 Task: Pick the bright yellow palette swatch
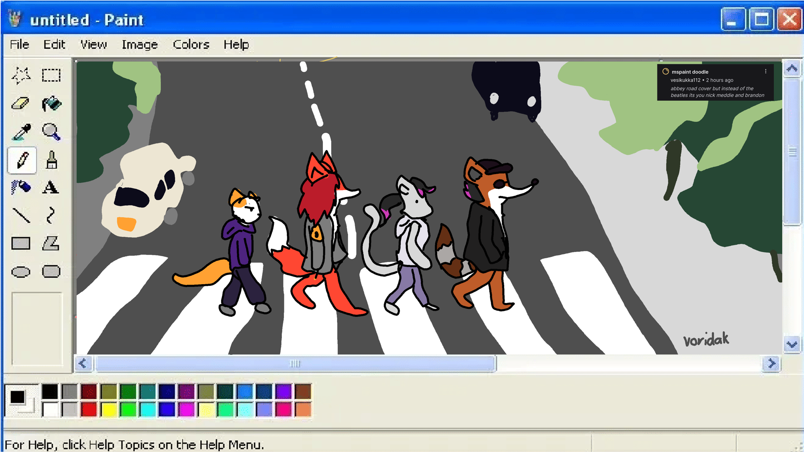point(108,409)
